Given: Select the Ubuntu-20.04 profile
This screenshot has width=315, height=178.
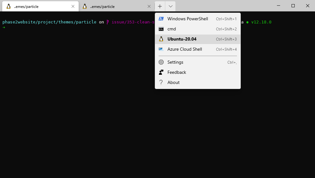Looking at the screenshot, I should [x=198, y=39].
